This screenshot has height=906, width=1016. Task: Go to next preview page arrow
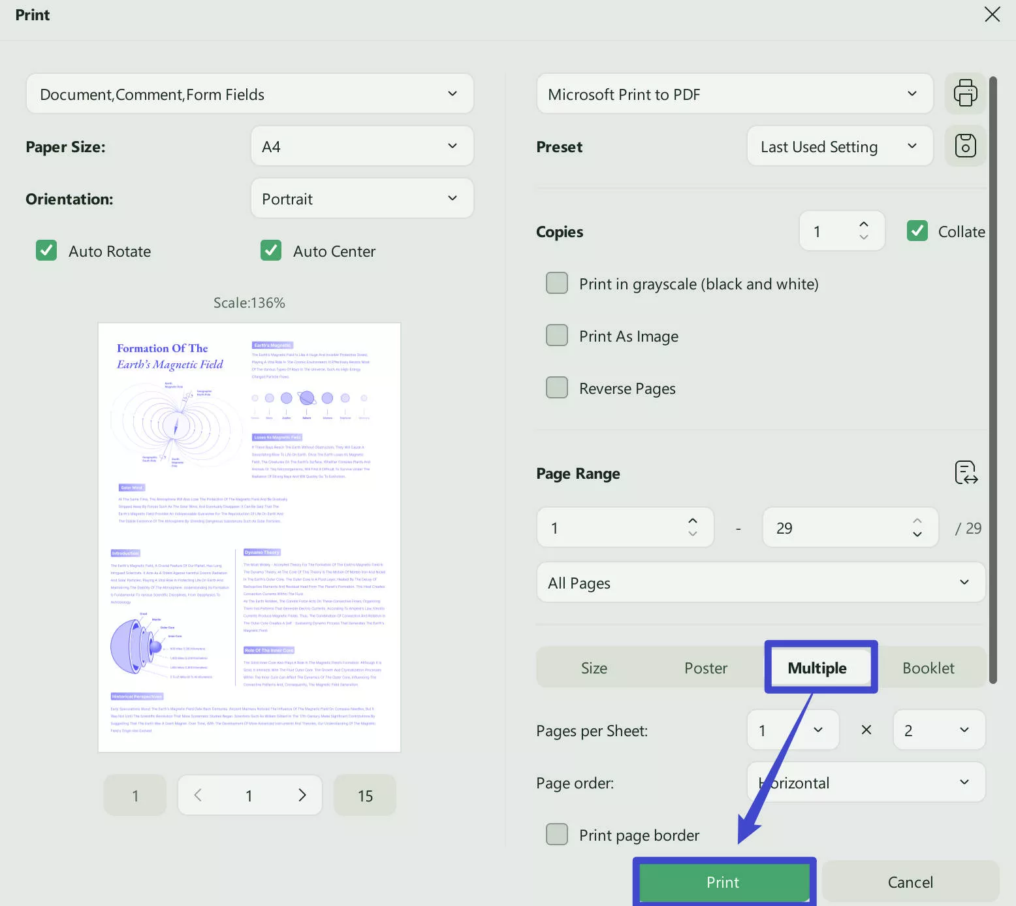point(302,795)
